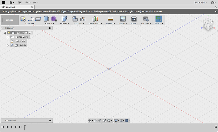Activate the Pan hand tool
The width and height of the screenshot is (218, 132).
(100, 121)
